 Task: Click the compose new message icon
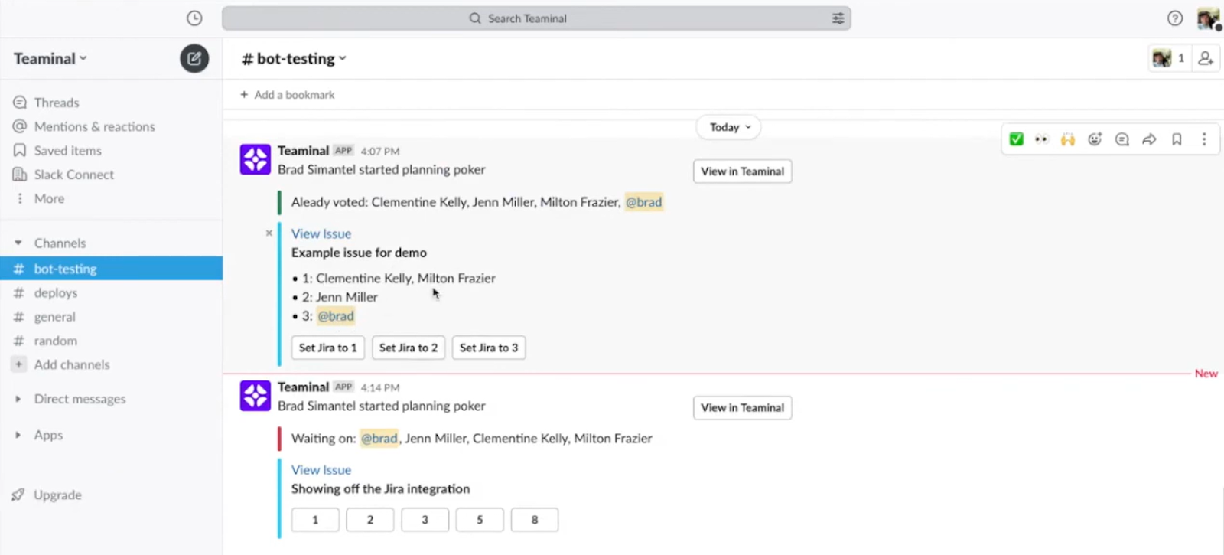pyautogui.click(x=194, y=58)
